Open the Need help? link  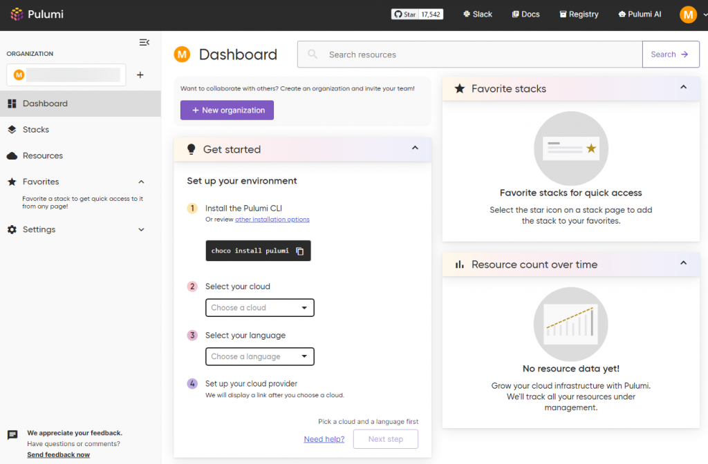pos(324,439)
